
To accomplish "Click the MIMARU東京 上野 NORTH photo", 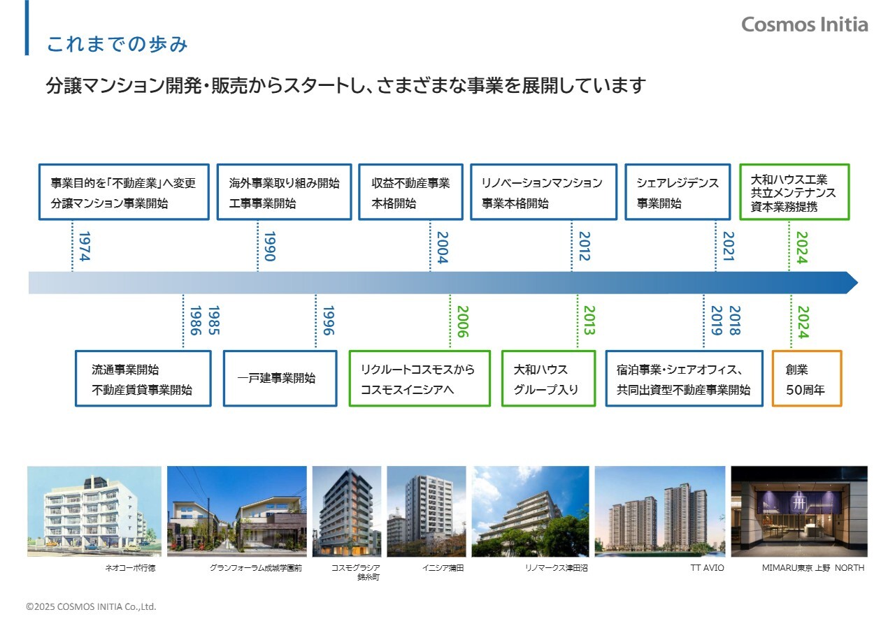I will (x=799, y=511).
